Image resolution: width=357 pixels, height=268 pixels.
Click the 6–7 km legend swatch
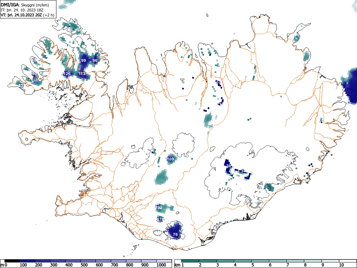[x=277, y=261]
